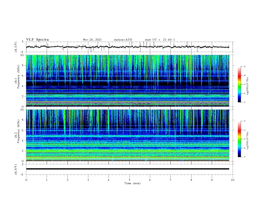Select the "ch.1 Frequency (kHz)" axis label
Viewport: 262px width, 202px height.
pyautogui.click(x=17, y=77)
